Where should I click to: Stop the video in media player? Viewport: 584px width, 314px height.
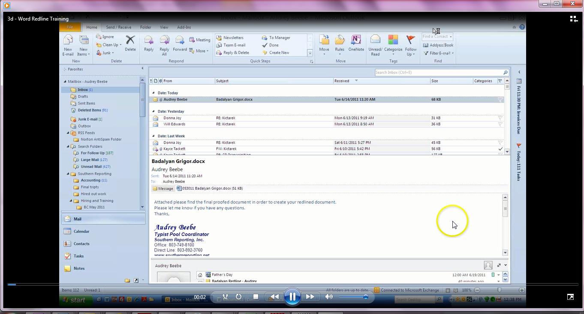click(x=256, y=296)
